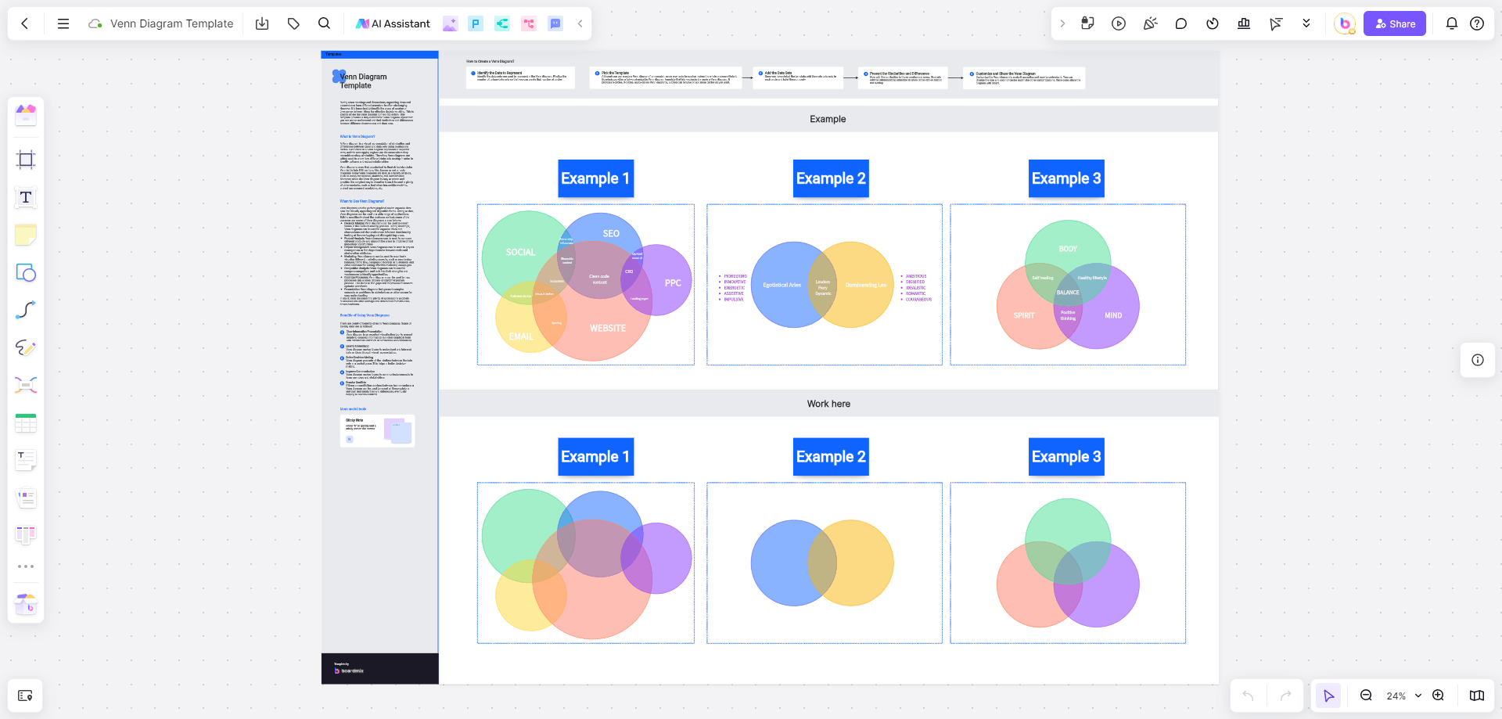This screenshot has height=719, width=1502.
Task: Select the Frame tool in left toolbar
Action: point(26,160)
